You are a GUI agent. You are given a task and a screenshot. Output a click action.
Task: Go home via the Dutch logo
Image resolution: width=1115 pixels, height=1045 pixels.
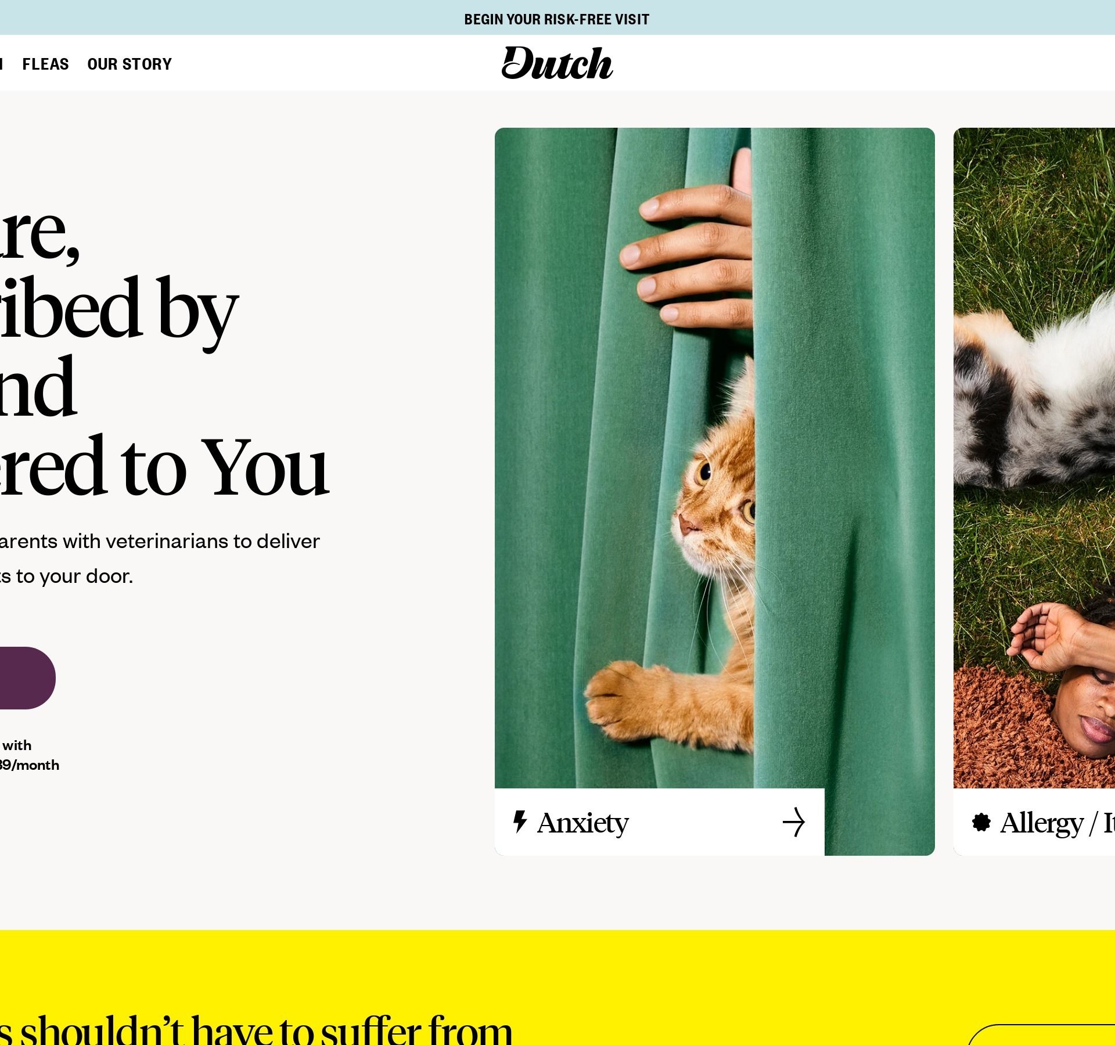tap(557, 63)
